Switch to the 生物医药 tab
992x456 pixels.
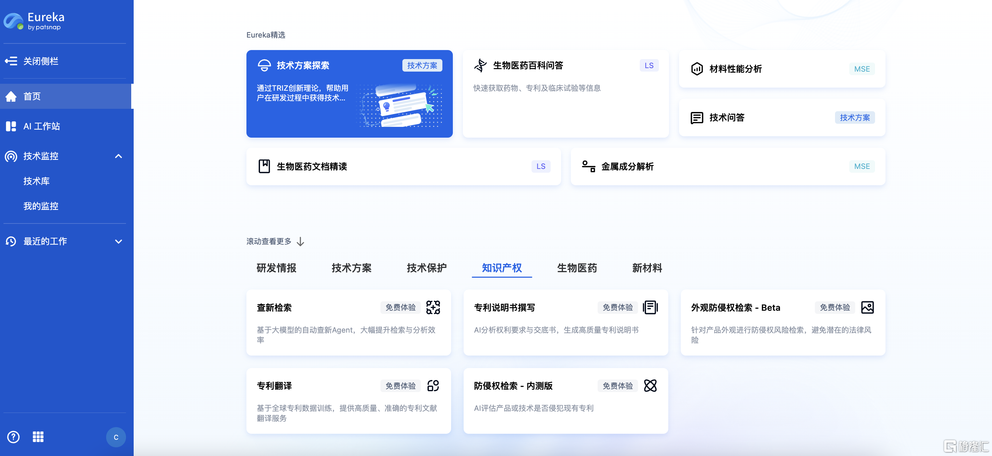click(577, 268)
